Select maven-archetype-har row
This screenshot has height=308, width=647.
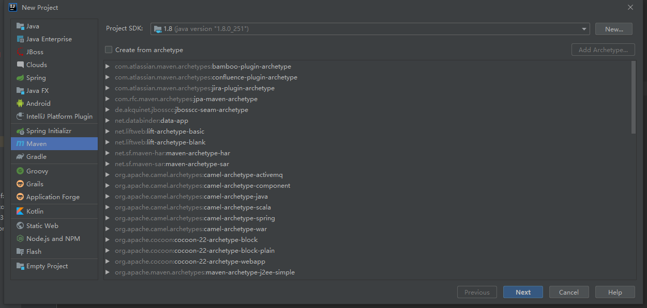coord(367,153)
